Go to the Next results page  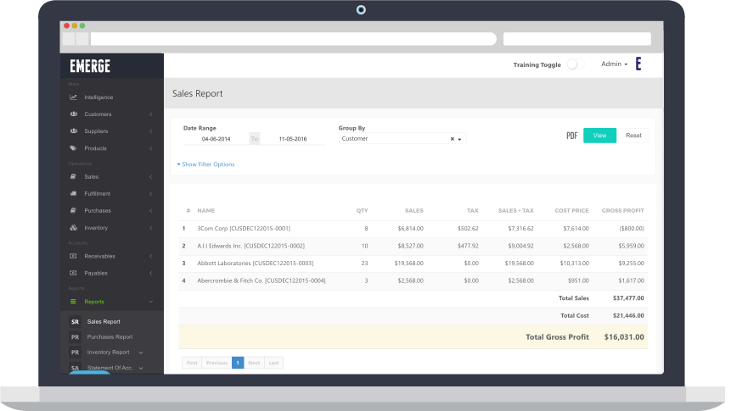[x=254, y=363]
